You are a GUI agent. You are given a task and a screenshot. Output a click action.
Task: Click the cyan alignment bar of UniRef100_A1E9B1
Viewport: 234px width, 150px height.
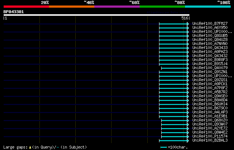click(x=173, y=117)
